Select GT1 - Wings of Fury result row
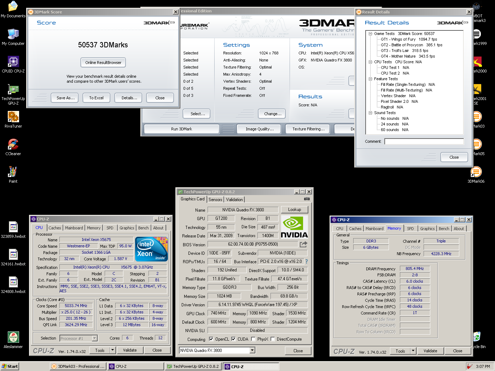This screenshot has height=371, width=495. [x=409, y=40]
